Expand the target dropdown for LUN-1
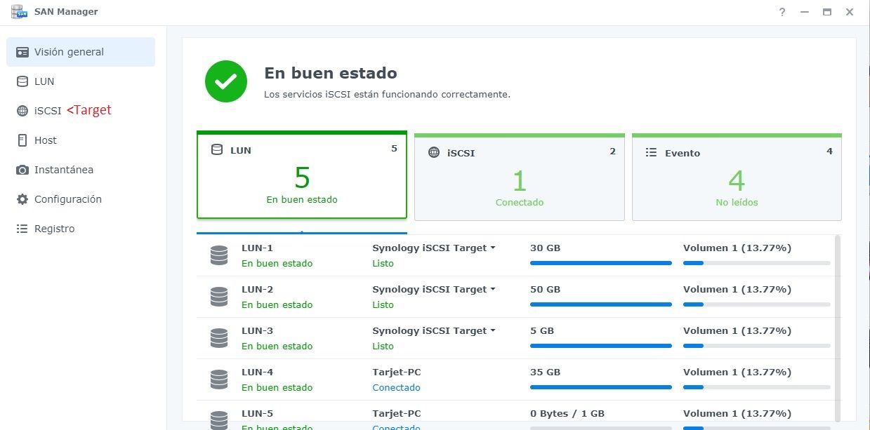870x430 pixels. 494,248
